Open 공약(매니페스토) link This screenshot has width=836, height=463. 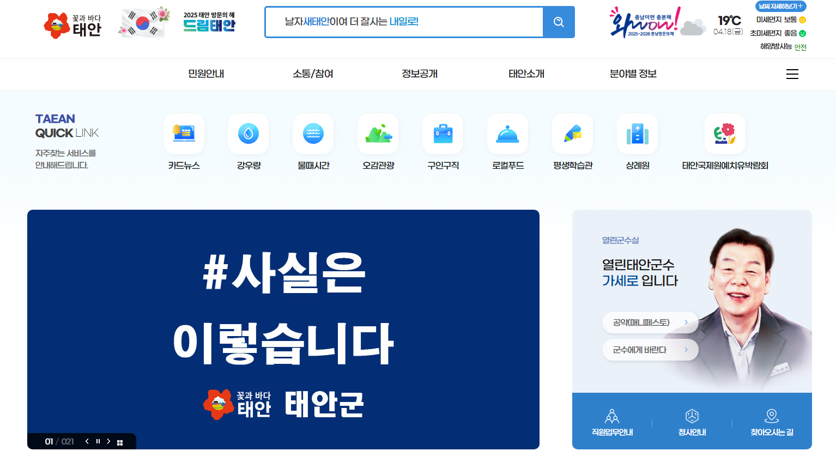click(650, 322)
